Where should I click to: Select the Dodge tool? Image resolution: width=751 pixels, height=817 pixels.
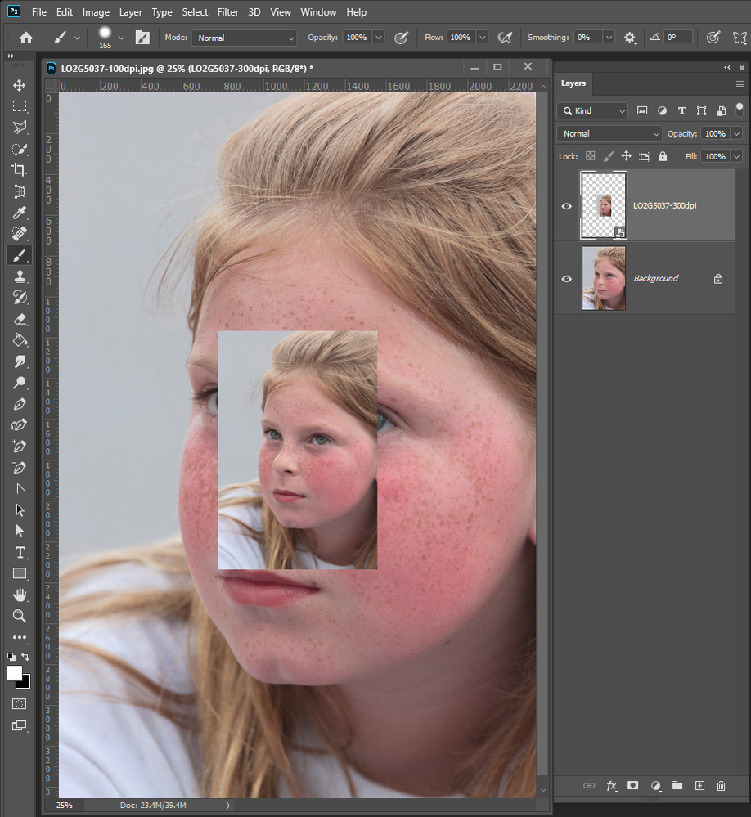pyautogui.click(x=20, y=383)
